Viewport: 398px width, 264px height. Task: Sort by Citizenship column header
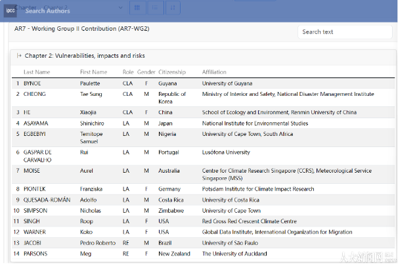[172, 72]
